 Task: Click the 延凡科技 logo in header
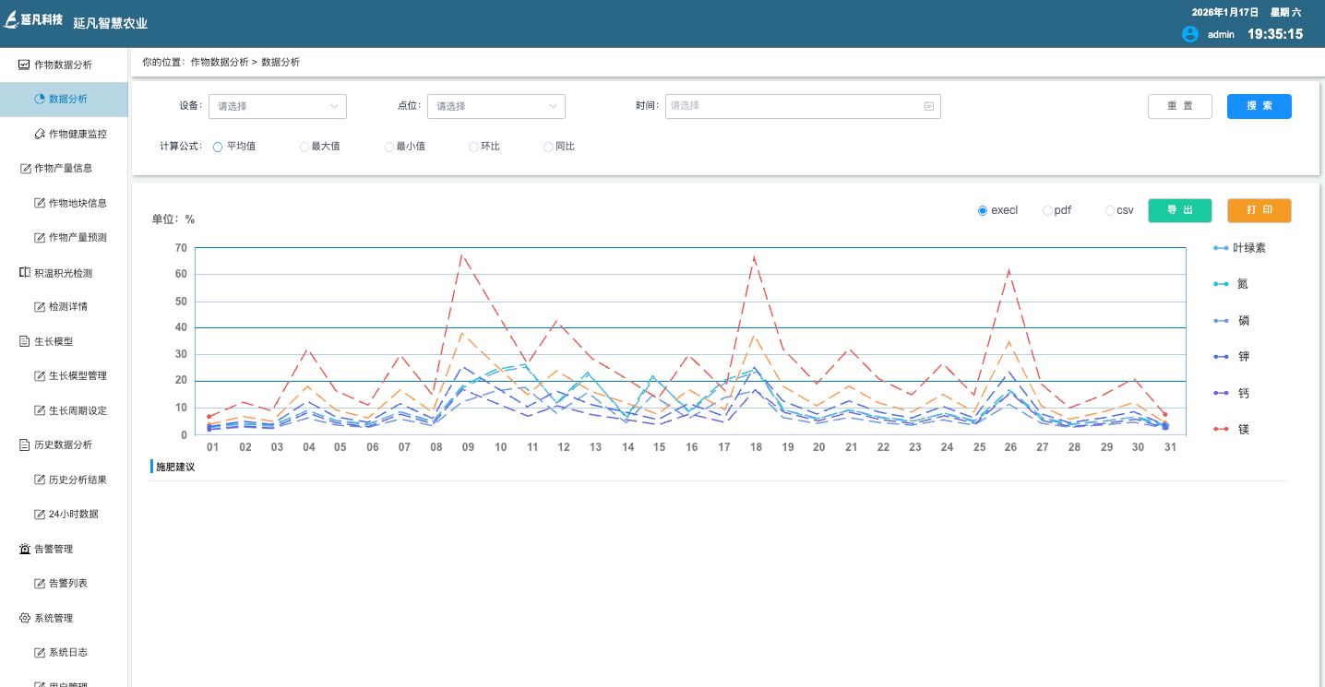(33, 19)
